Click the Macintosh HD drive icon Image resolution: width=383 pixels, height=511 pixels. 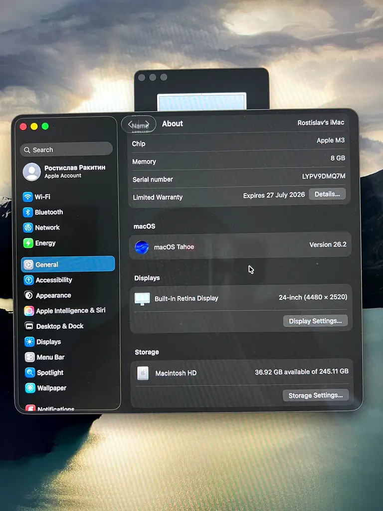coord(143,373)
